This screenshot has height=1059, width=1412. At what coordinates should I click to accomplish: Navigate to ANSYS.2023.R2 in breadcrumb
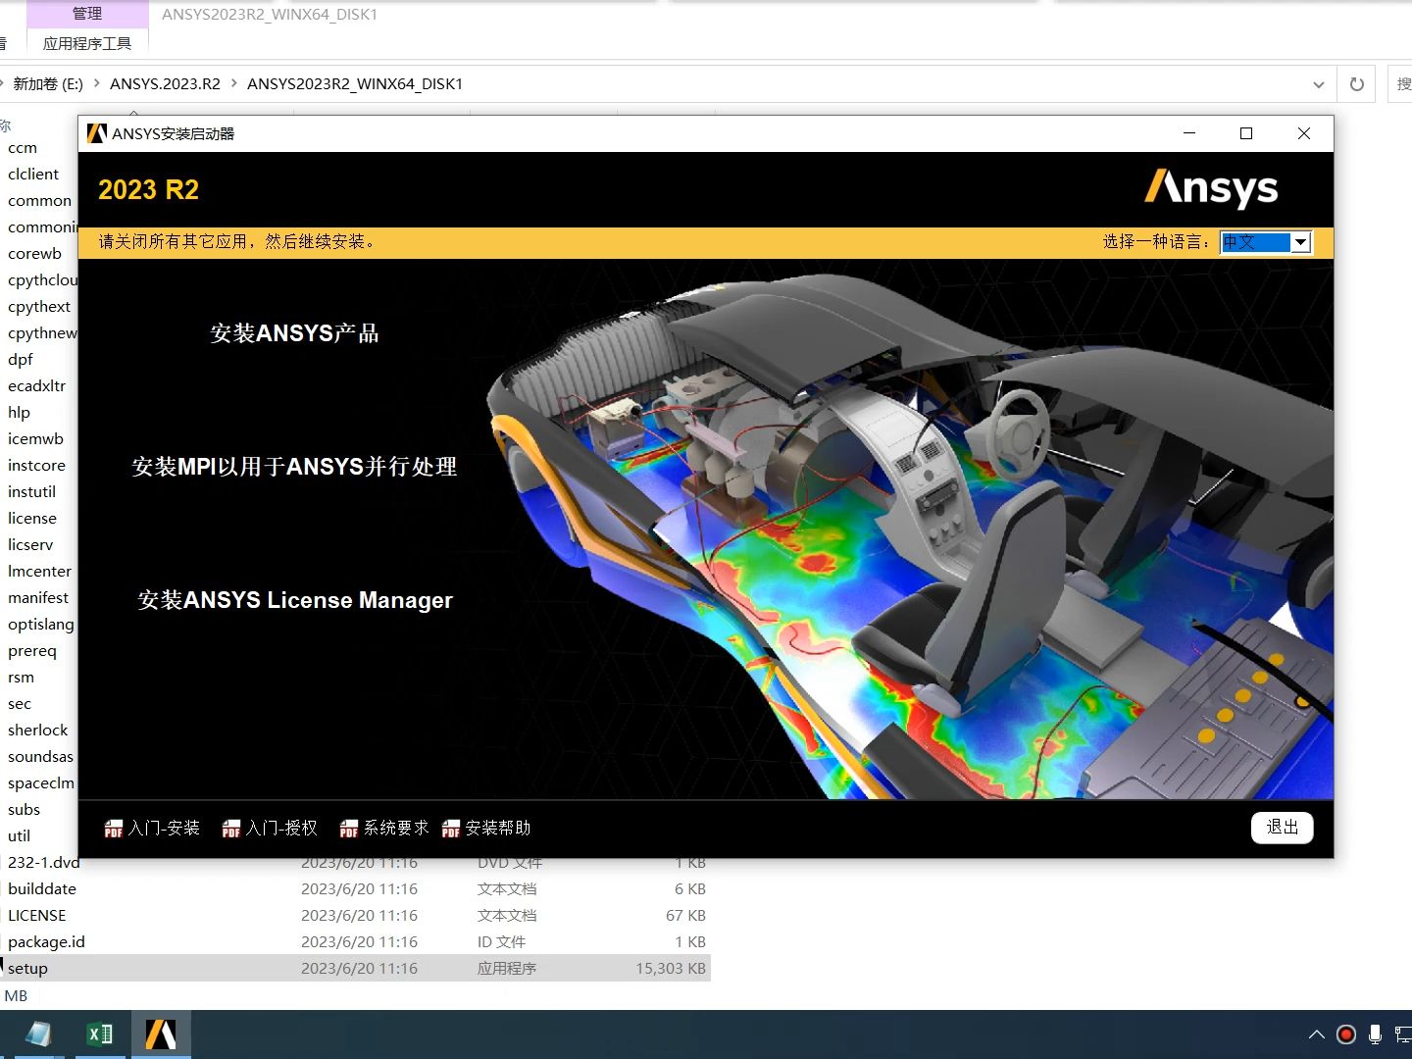tap(165, 84)
